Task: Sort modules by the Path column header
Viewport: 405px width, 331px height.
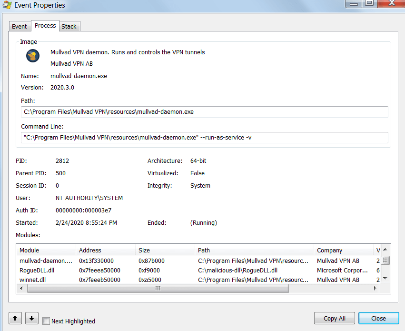Action: point(255,250)
